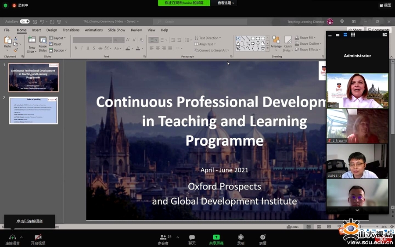Select the oval shape in gallery
The image size is (395, 247).
[258, 39]
